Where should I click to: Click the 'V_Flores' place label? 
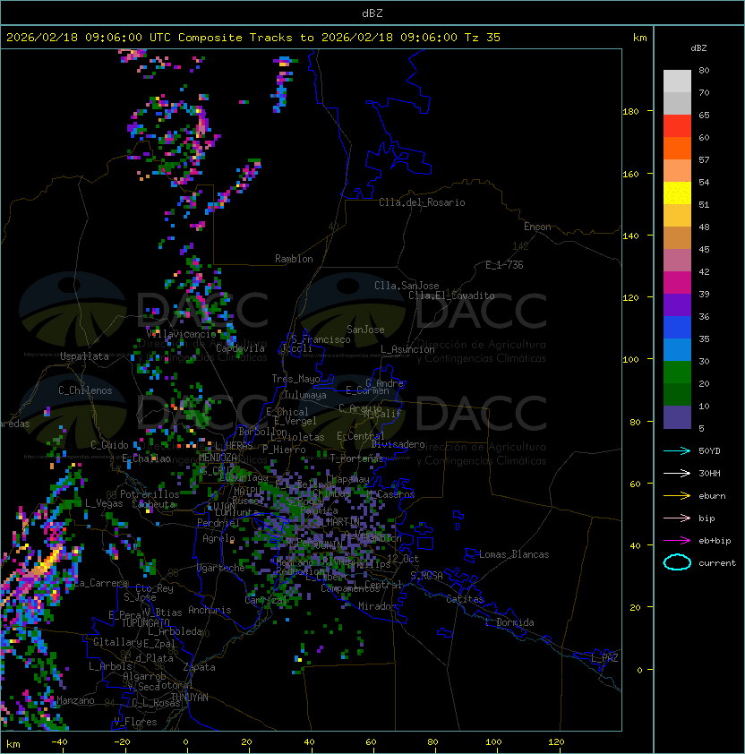coord(135,722)
